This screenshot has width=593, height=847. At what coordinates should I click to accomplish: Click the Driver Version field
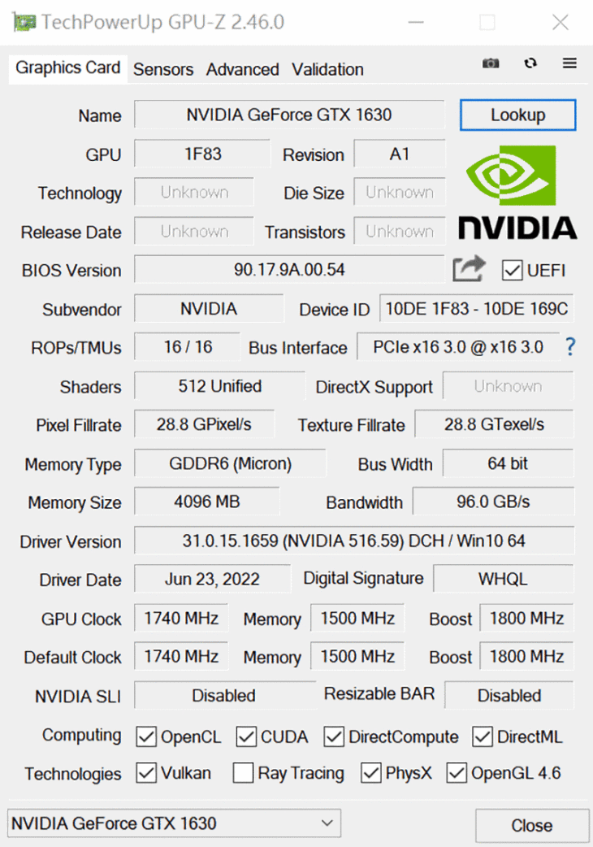click(x=354, y=541)
